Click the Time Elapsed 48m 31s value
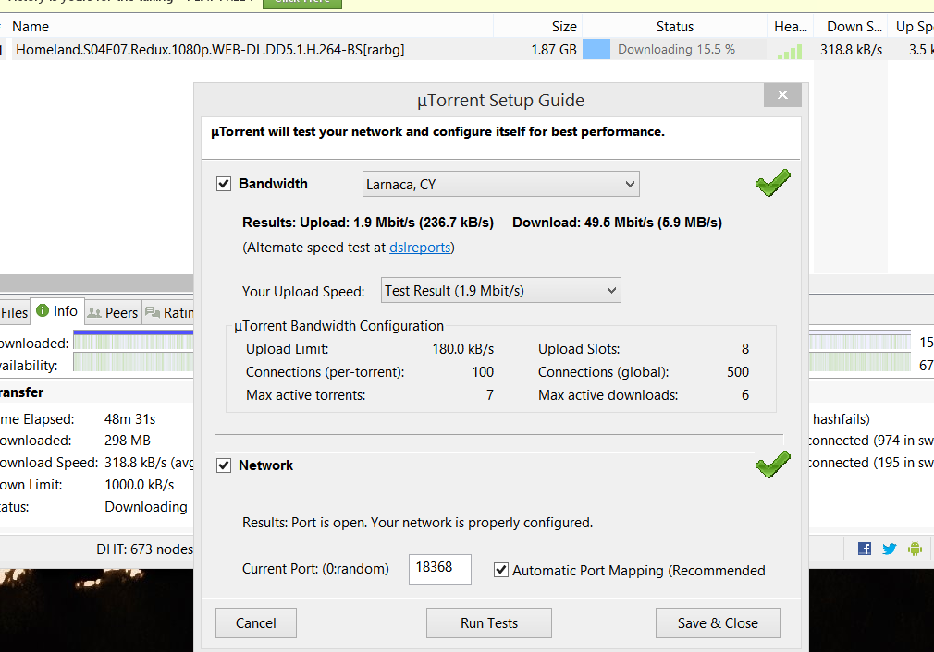 [129, 419]
